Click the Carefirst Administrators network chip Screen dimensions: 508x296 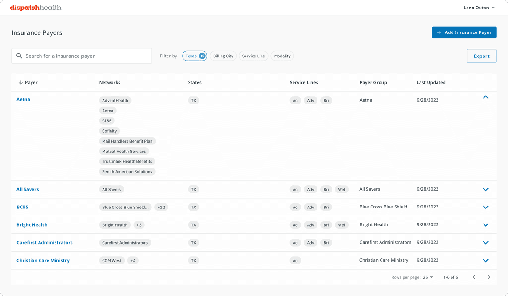[x=125, y=243]
